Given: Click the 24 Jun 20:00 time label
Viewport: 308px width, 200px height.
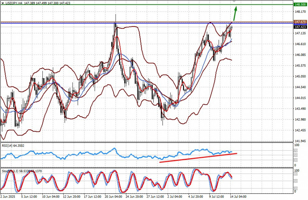Looking at the screenshot, I should point(134,197).
